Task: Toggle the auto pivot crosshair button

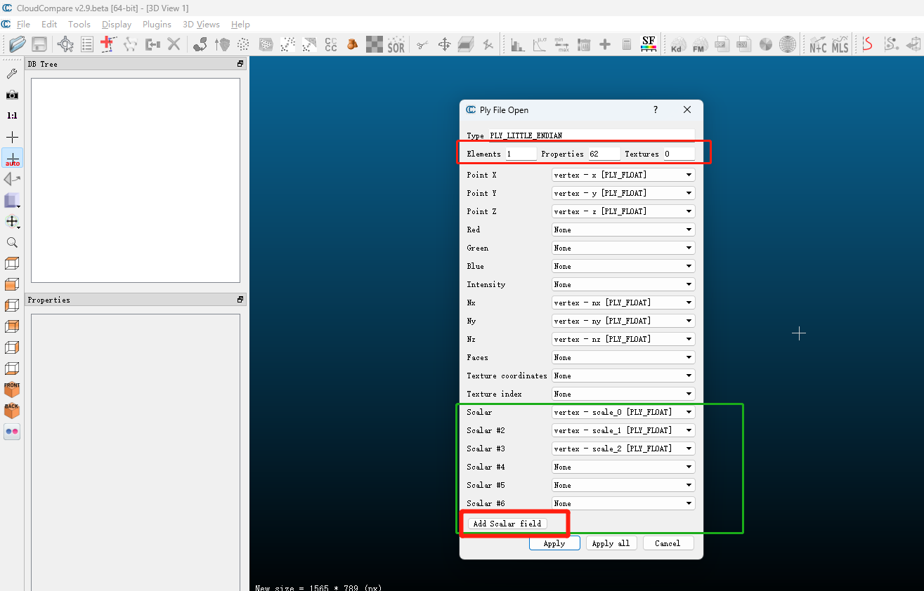Action: (12, 158)
